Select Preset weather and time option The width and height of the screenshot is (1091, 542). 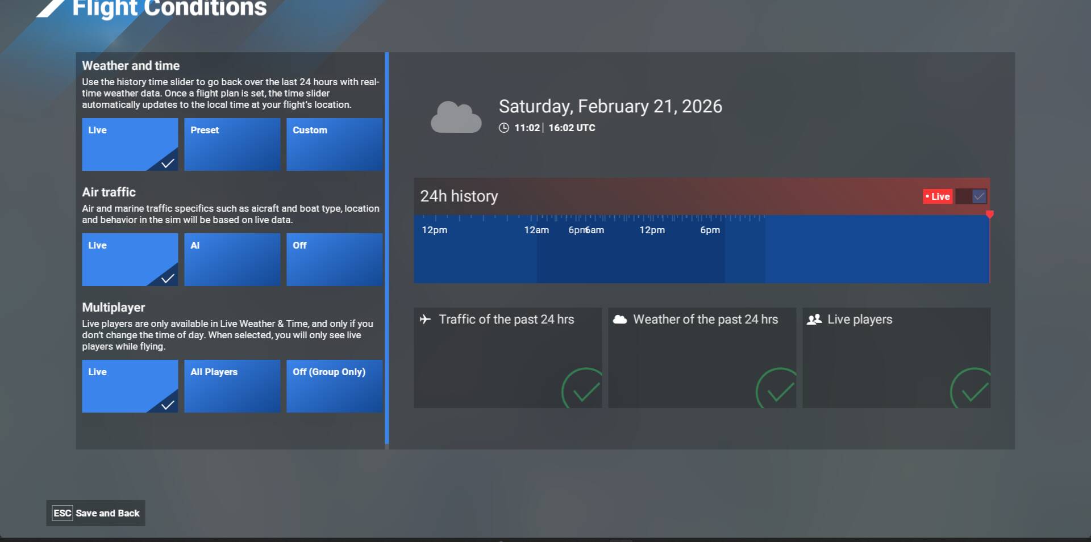(x=232, y=144)
